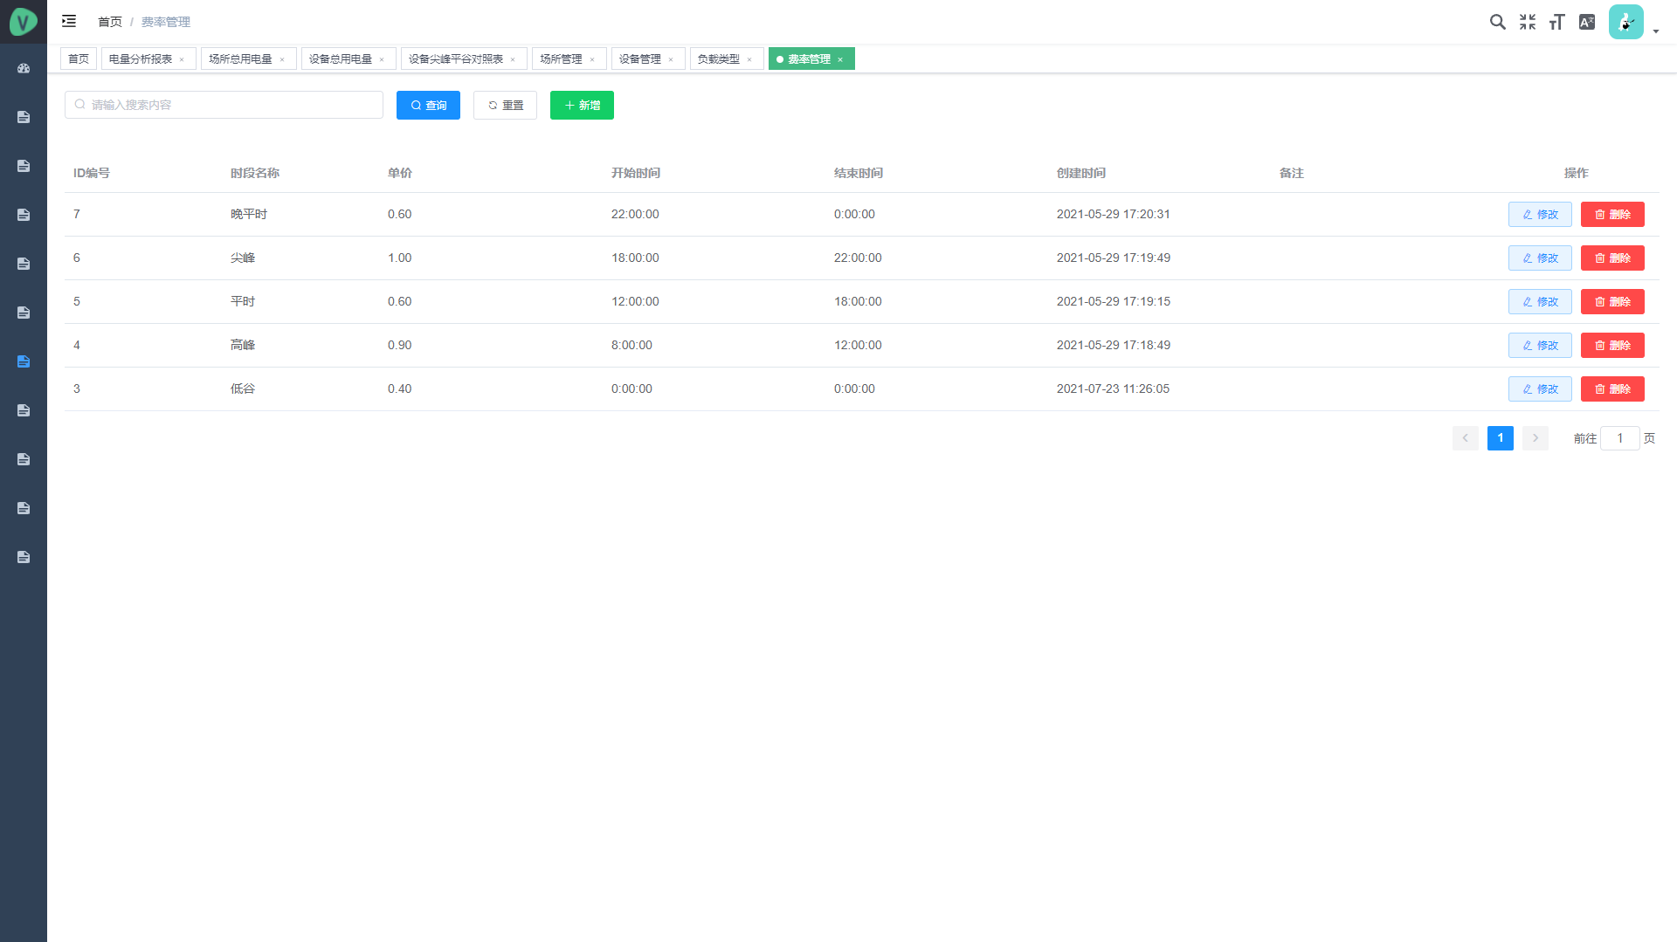Click the dashboard icon in sidebar
This screenshot has height=942, width=1677.
24,68
